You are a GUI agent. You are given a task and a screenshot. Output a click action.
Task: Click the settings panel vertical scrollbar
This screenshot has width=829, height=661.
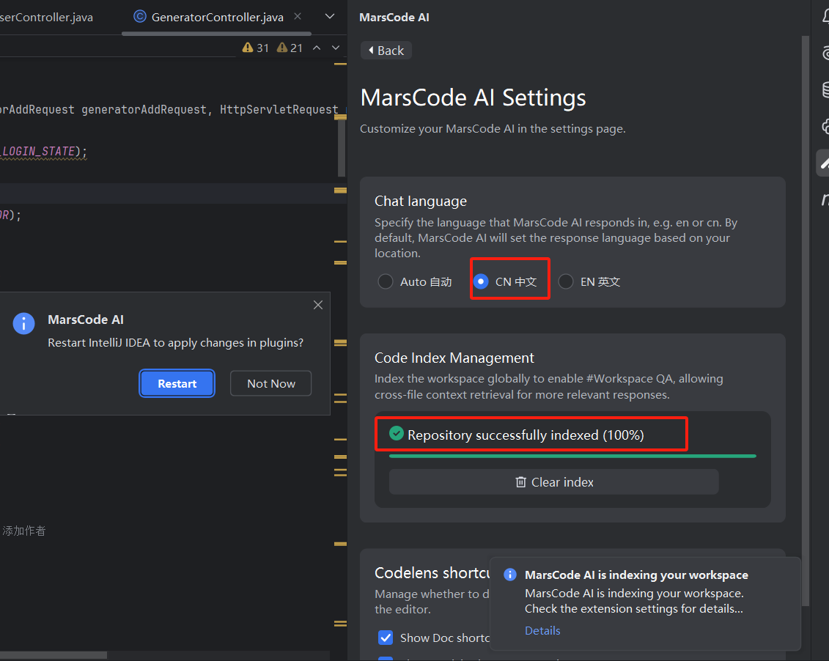(x=806, y=321)
